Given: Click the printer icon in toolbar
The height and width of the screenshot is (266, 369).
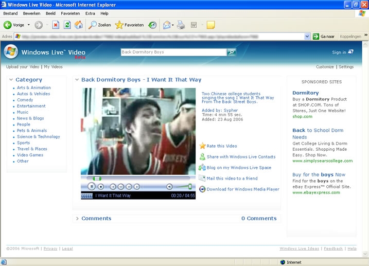Looking at the screenshot, I should point(181,25).
